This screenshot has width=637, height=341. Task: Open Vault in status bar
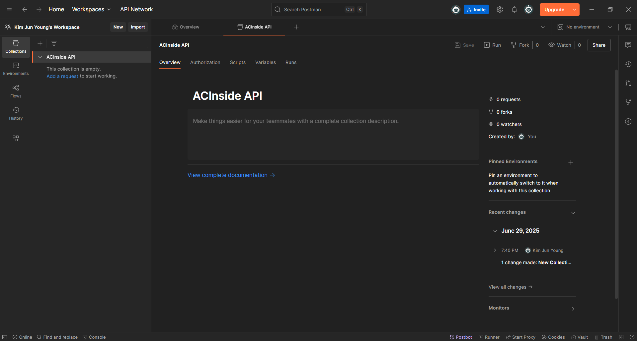(x=580, y=337)
